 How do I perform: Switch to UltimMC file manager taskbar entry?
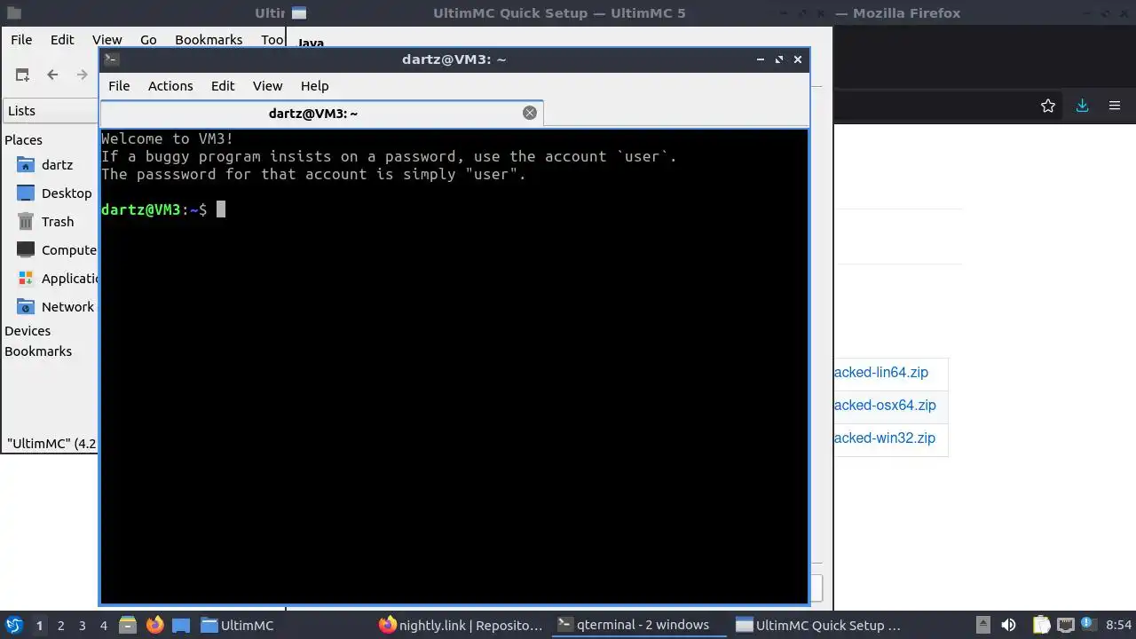pyautogui.click(x=282, y=625)
